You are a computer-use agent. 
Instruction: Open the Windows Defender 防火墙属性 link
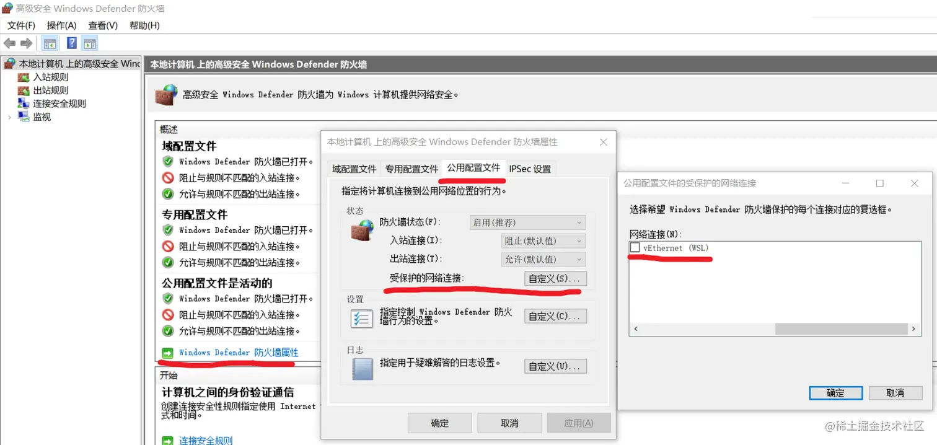[x=239, y=353]
